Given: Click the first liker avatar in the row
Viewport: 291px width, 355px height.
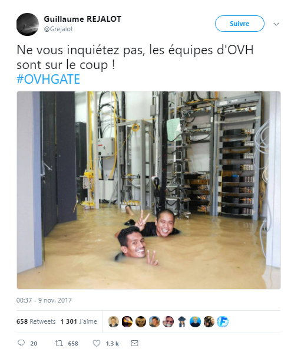Looking at the screenshot, I should (x=114, y=322).
